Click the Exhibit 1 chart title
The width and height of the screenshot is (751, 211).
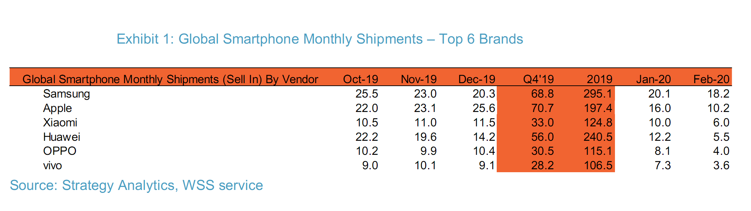320,39
